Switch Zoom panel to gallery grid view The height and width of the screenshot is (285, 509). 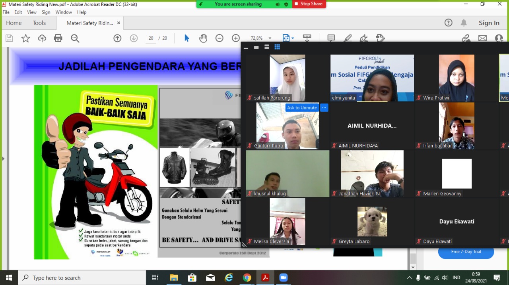tap(277, 47)
